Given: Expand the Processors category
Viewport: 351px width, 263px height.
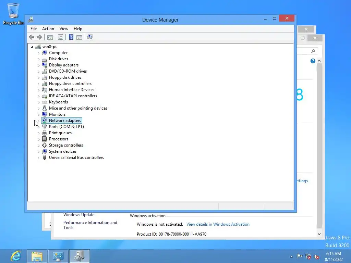Looking at the screenshot, I should coord(38,139).
